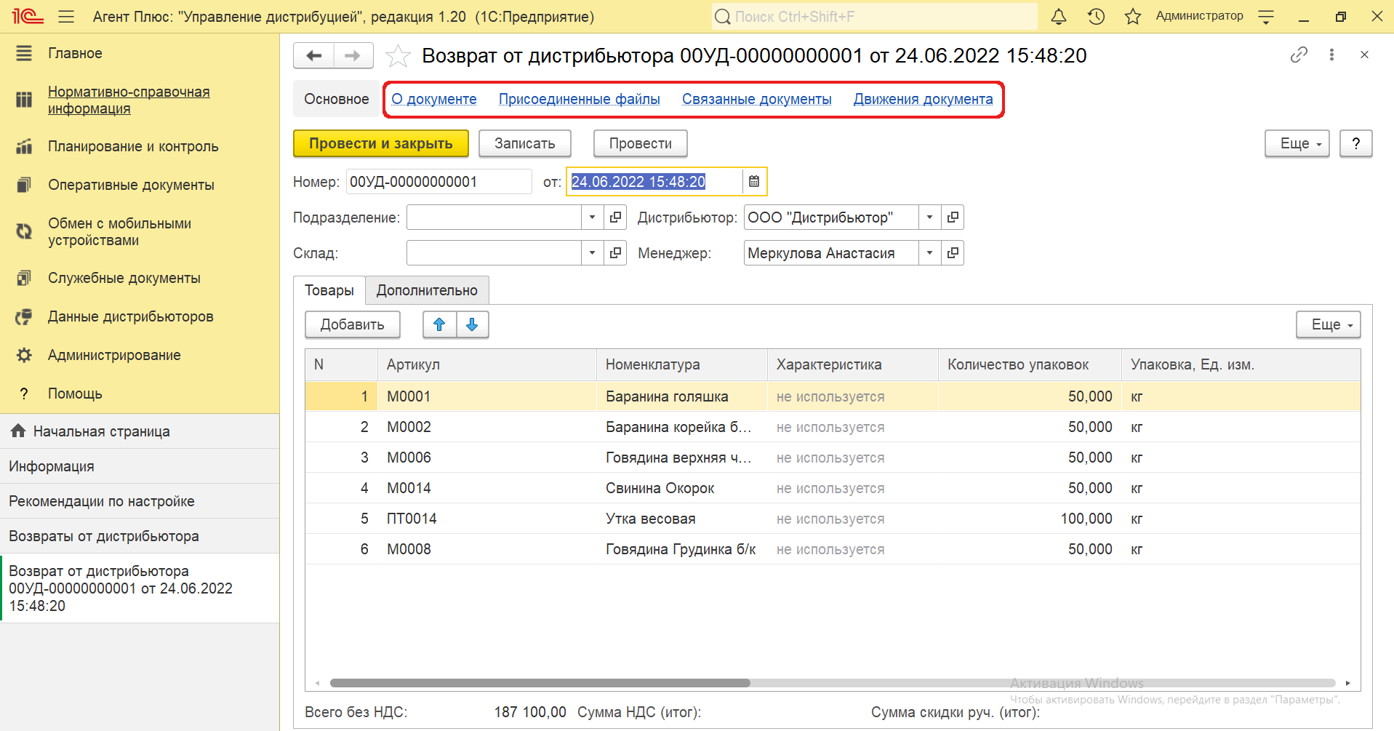This screenshot has width=1394, height=731.
Task: Open Администрирование gear section
Action: 114,355
